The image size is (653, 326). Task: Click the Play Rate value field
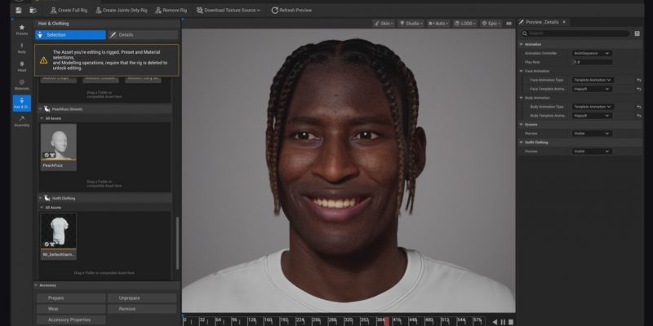tap(593, 62)
